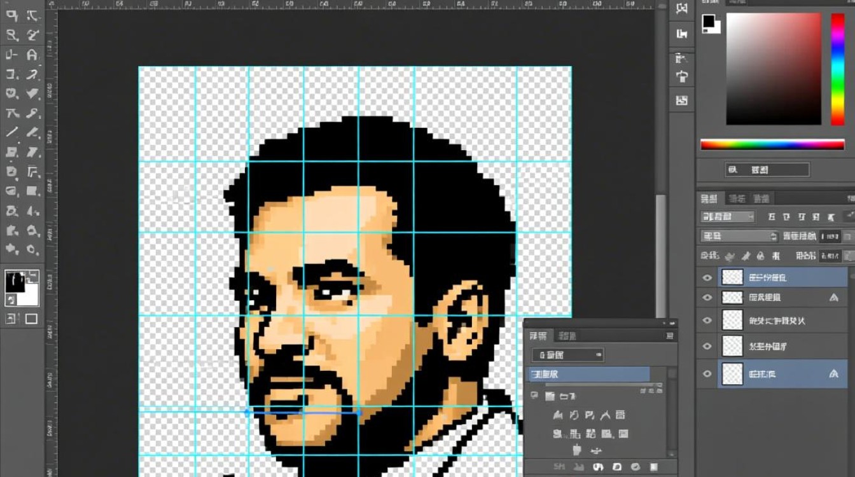Select the first tab of the floating panel
This screenshot has height=477, width=855.
pyautogui.click(x=538, y=336)
